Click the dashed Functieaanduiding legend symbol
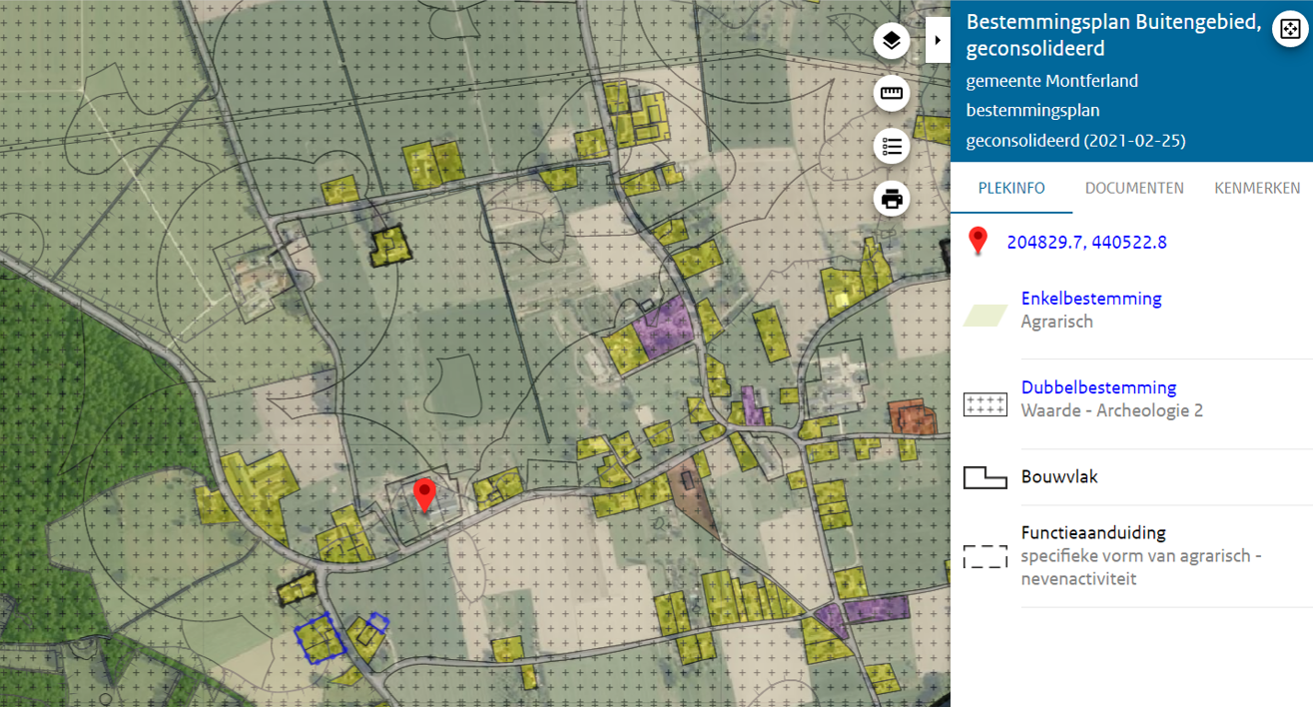 pyautogui.click(x=985, y=556)
